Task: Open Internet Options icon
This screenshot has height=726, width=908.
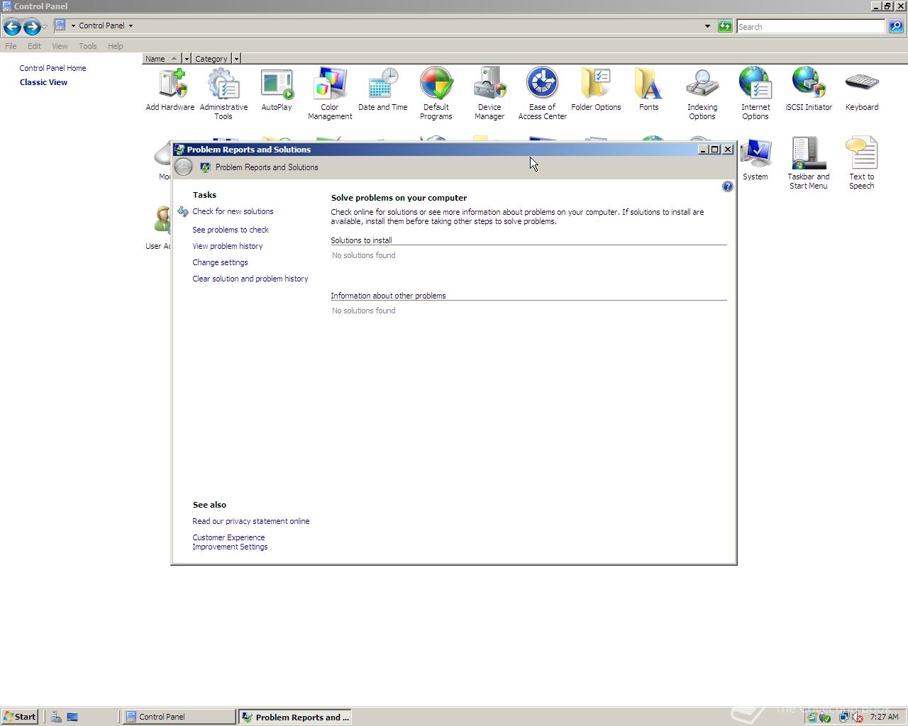Action: tap(755, 94)
